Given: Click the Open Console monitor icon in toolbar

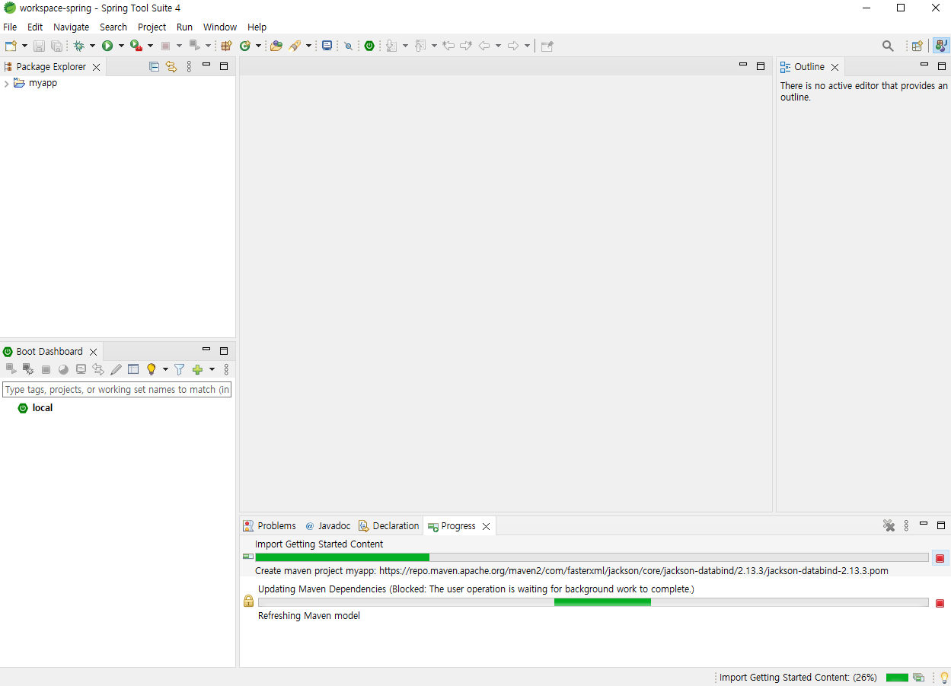Looking at the screenshot, I should [x=327, y=46].
